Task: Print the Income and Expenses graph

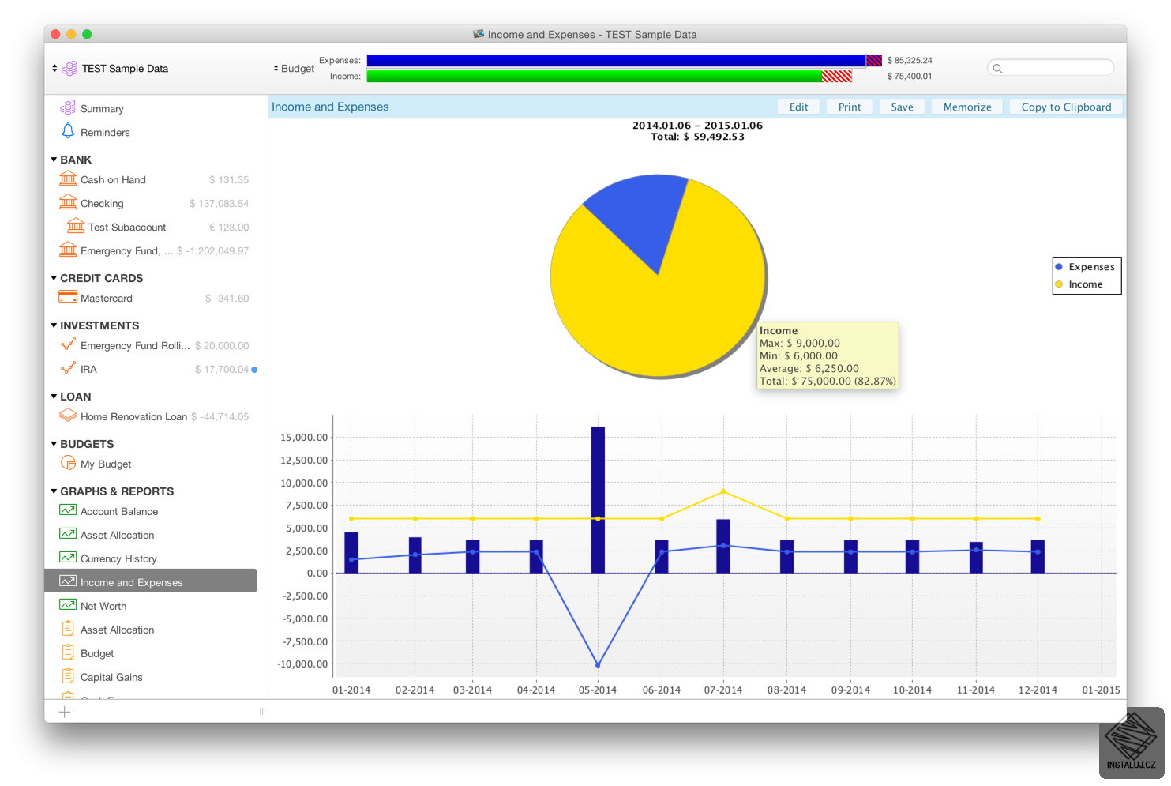Action: 850,107
